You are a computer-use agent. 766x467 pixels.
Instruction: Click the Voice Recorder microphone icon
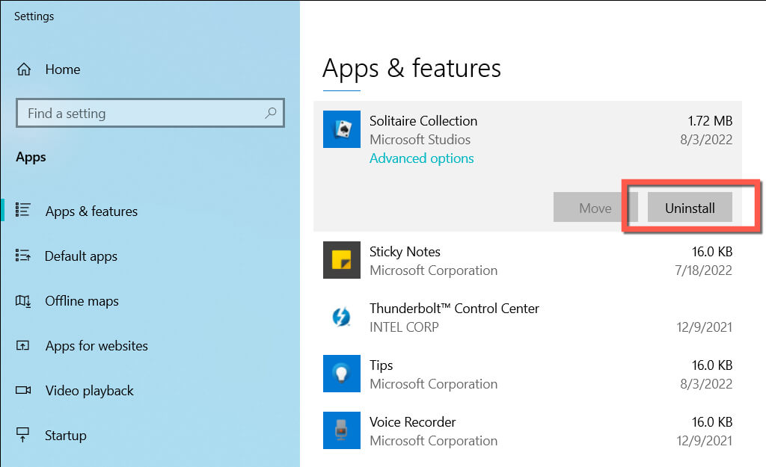341,431
